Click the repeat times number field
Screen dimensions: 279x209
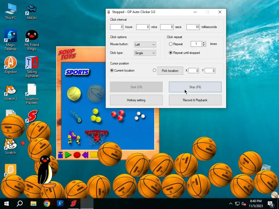pyautogui.click(x=196, y=44)
